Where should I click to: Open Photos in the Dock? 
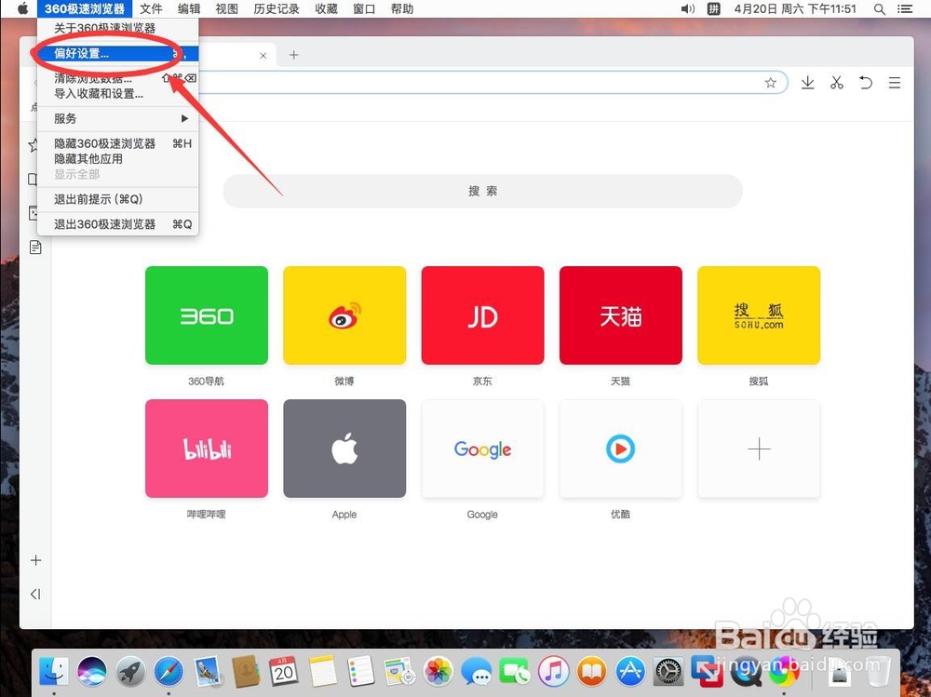point(439,672)
